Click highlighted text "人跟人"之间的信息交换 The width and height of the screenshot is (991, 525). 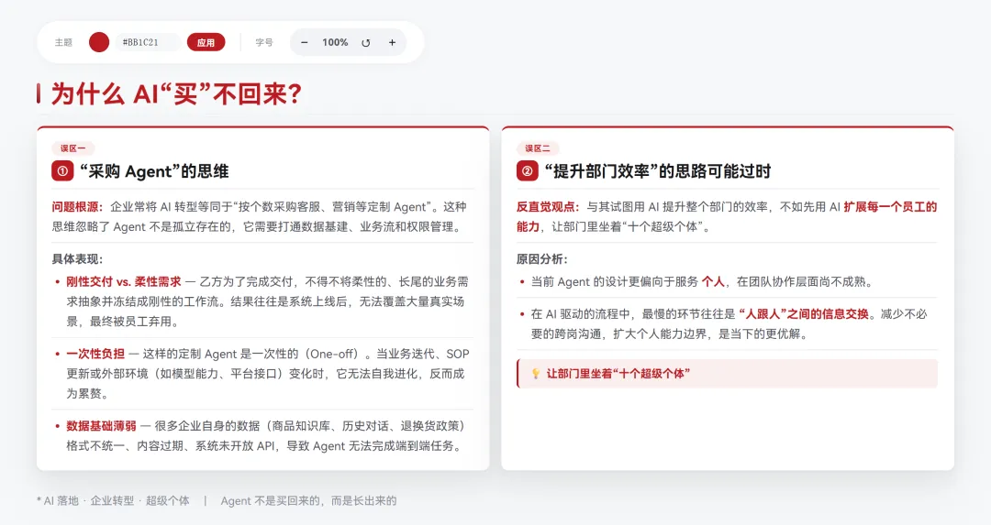tap(803, 314)
